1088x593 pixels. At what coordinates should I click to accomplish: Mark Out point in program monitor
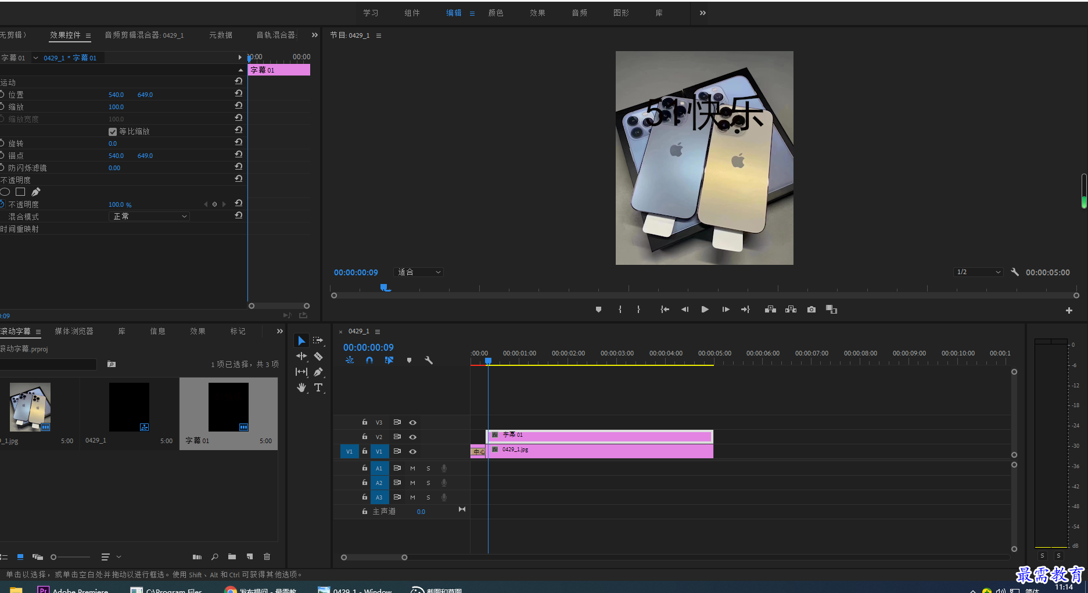tap(638, 310)
